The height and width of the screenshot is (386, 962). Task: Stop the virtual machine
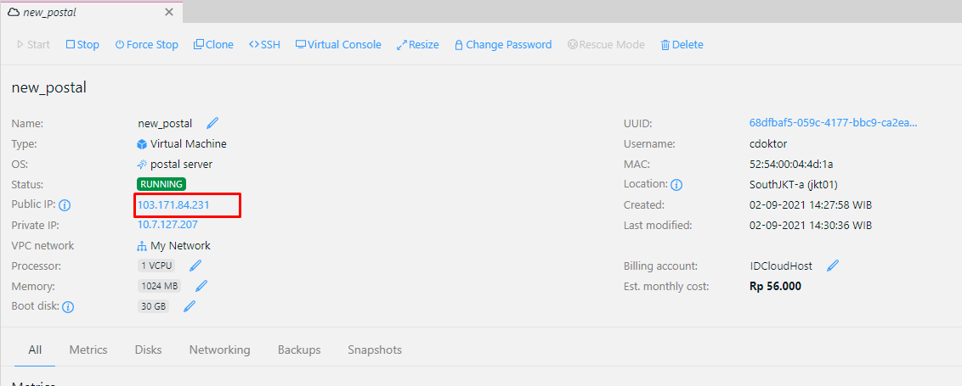click(82, 45)
